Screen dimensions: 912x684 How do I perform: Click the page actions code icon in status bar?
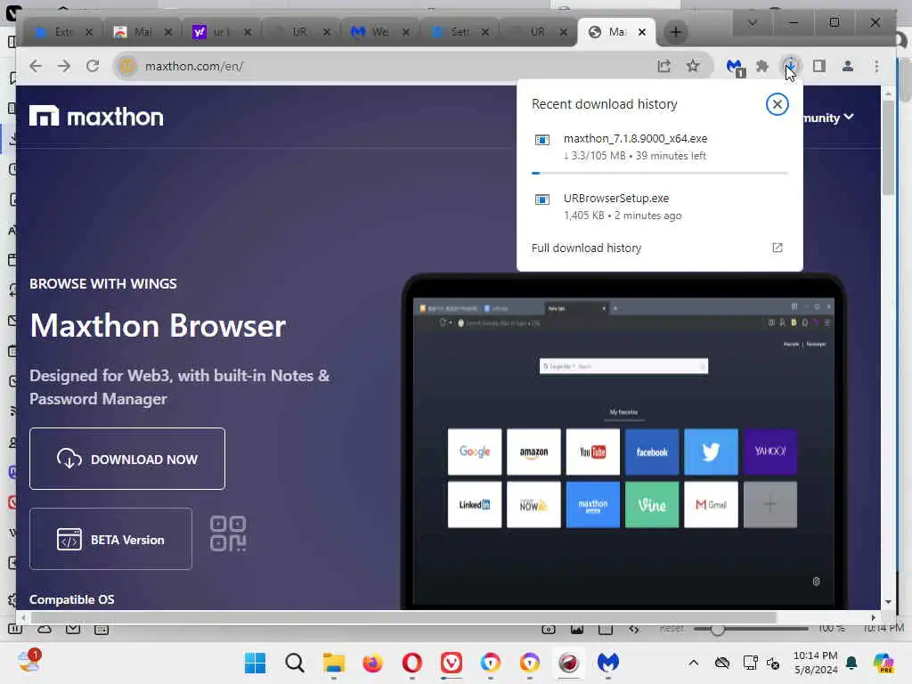[634, 630]
